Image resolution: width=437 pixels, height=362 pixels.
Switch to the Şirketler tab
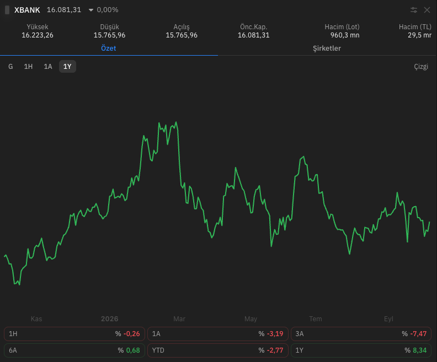tap(327, 48)
